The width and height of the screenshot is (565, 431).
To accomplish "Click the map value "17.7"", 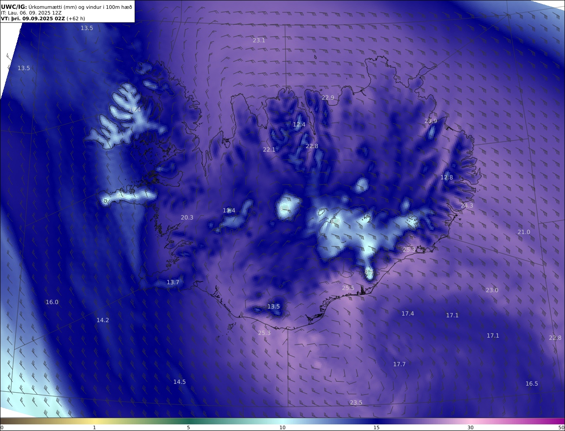I will coord(399,364).
